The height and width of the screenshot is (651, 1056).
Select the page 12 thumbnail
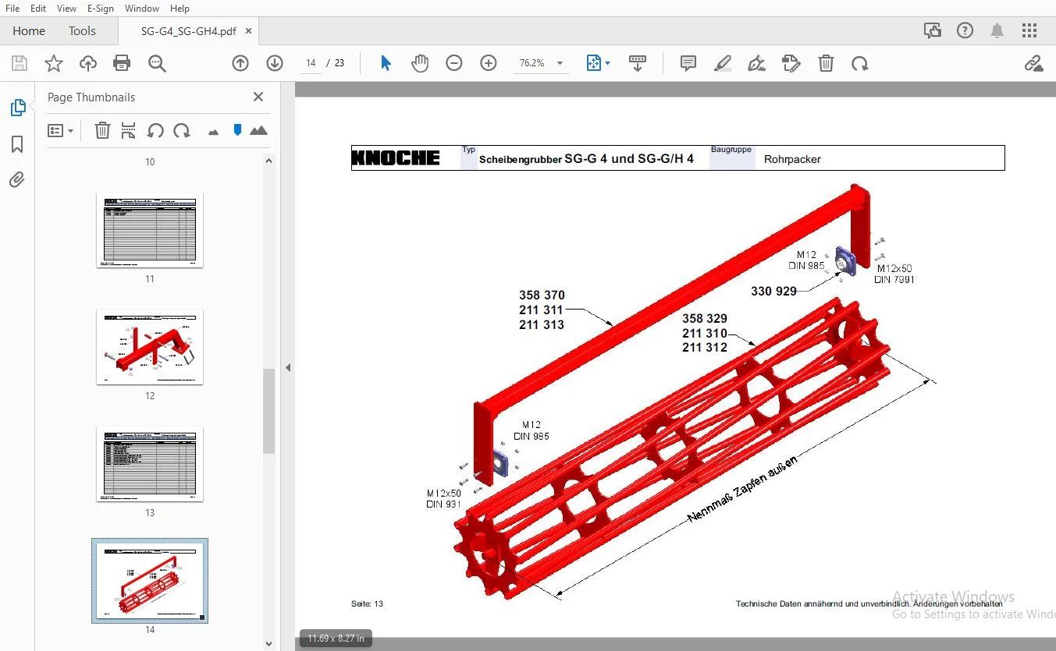pos(149,348)
